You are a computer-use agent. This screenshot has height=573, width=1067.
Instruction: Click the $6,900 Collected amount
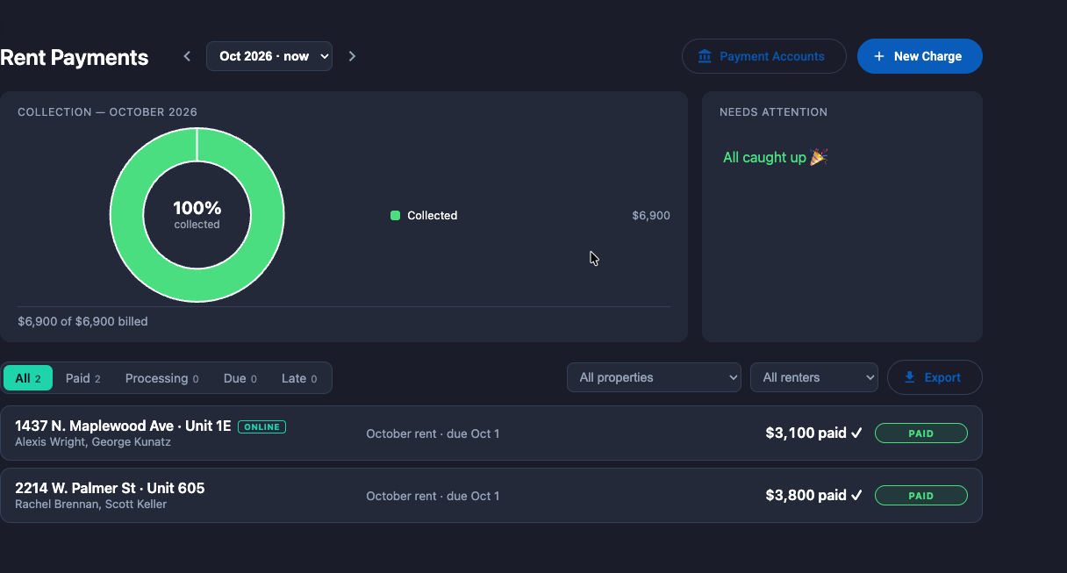point(651,215)
